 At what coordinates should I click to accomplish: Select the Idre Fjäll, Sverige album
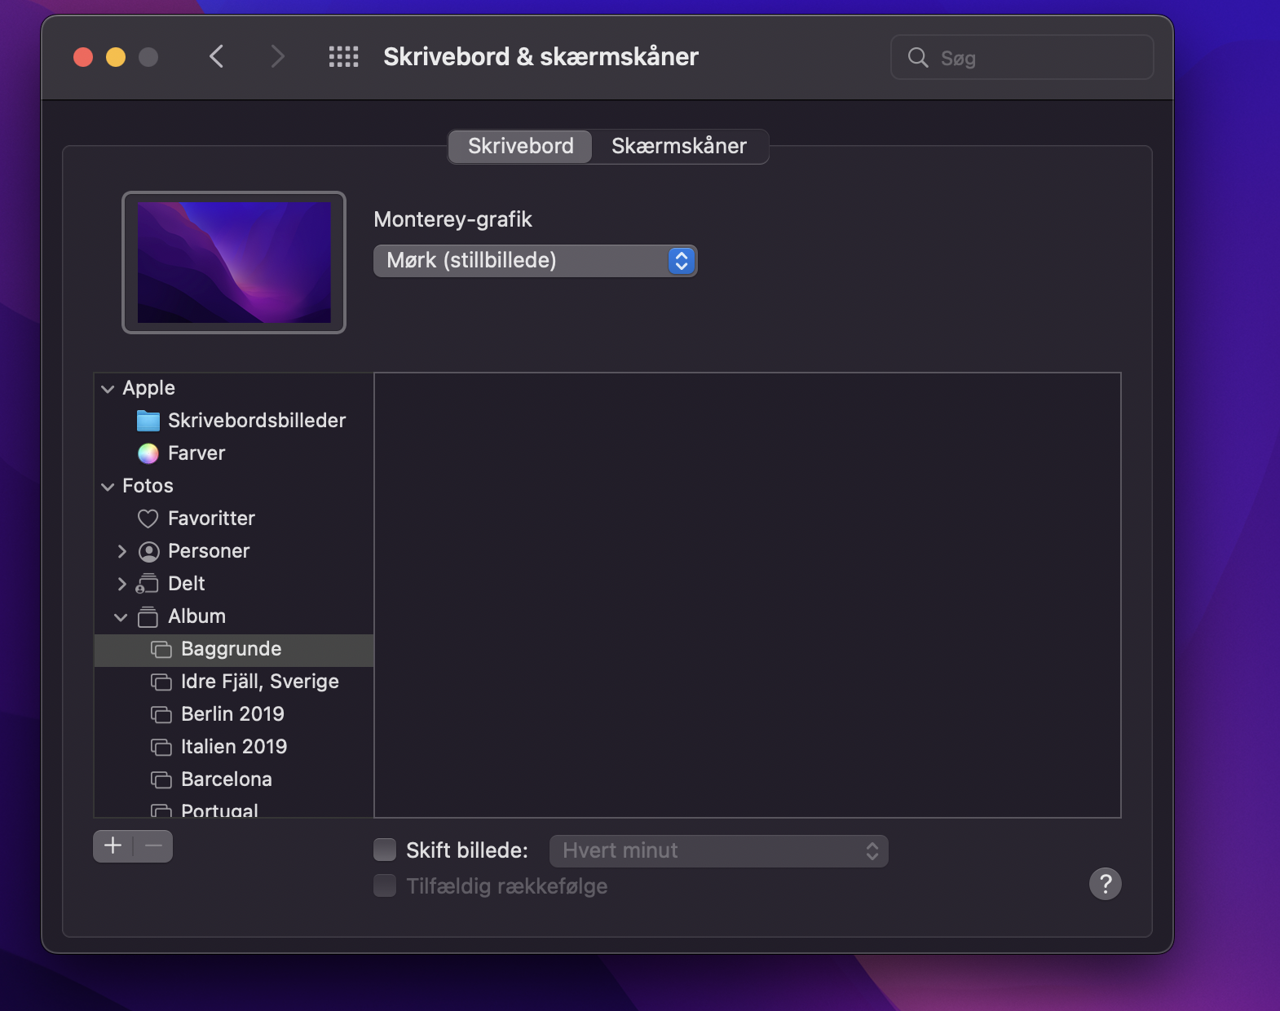(x=234, y=682)
